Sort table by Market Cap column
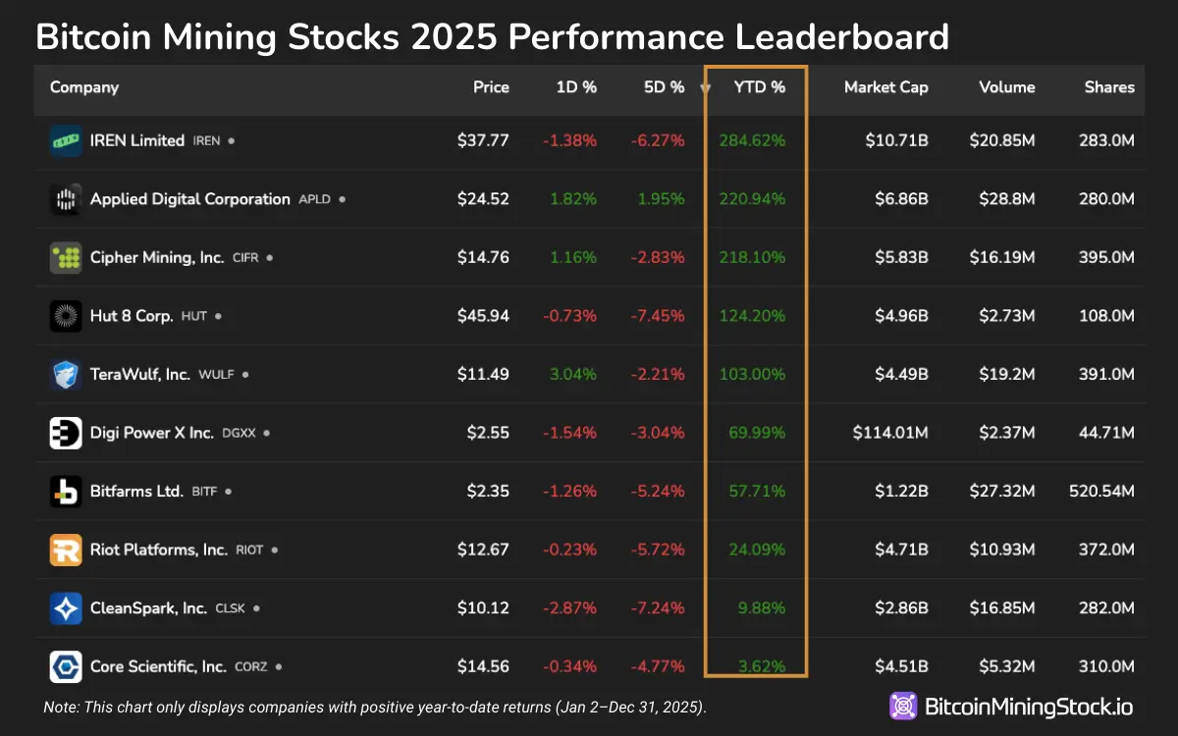The image size is (1178, 736). point(885,87)
